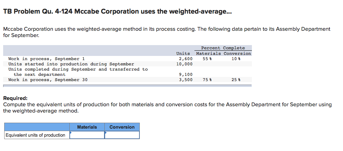Click the Materials equivalent units input field
Image resolution: width=343 pixels, height=151 pixels.
[87, 135]
